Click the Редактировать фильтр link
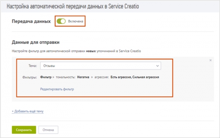220x138 pixels. point(57,89)
